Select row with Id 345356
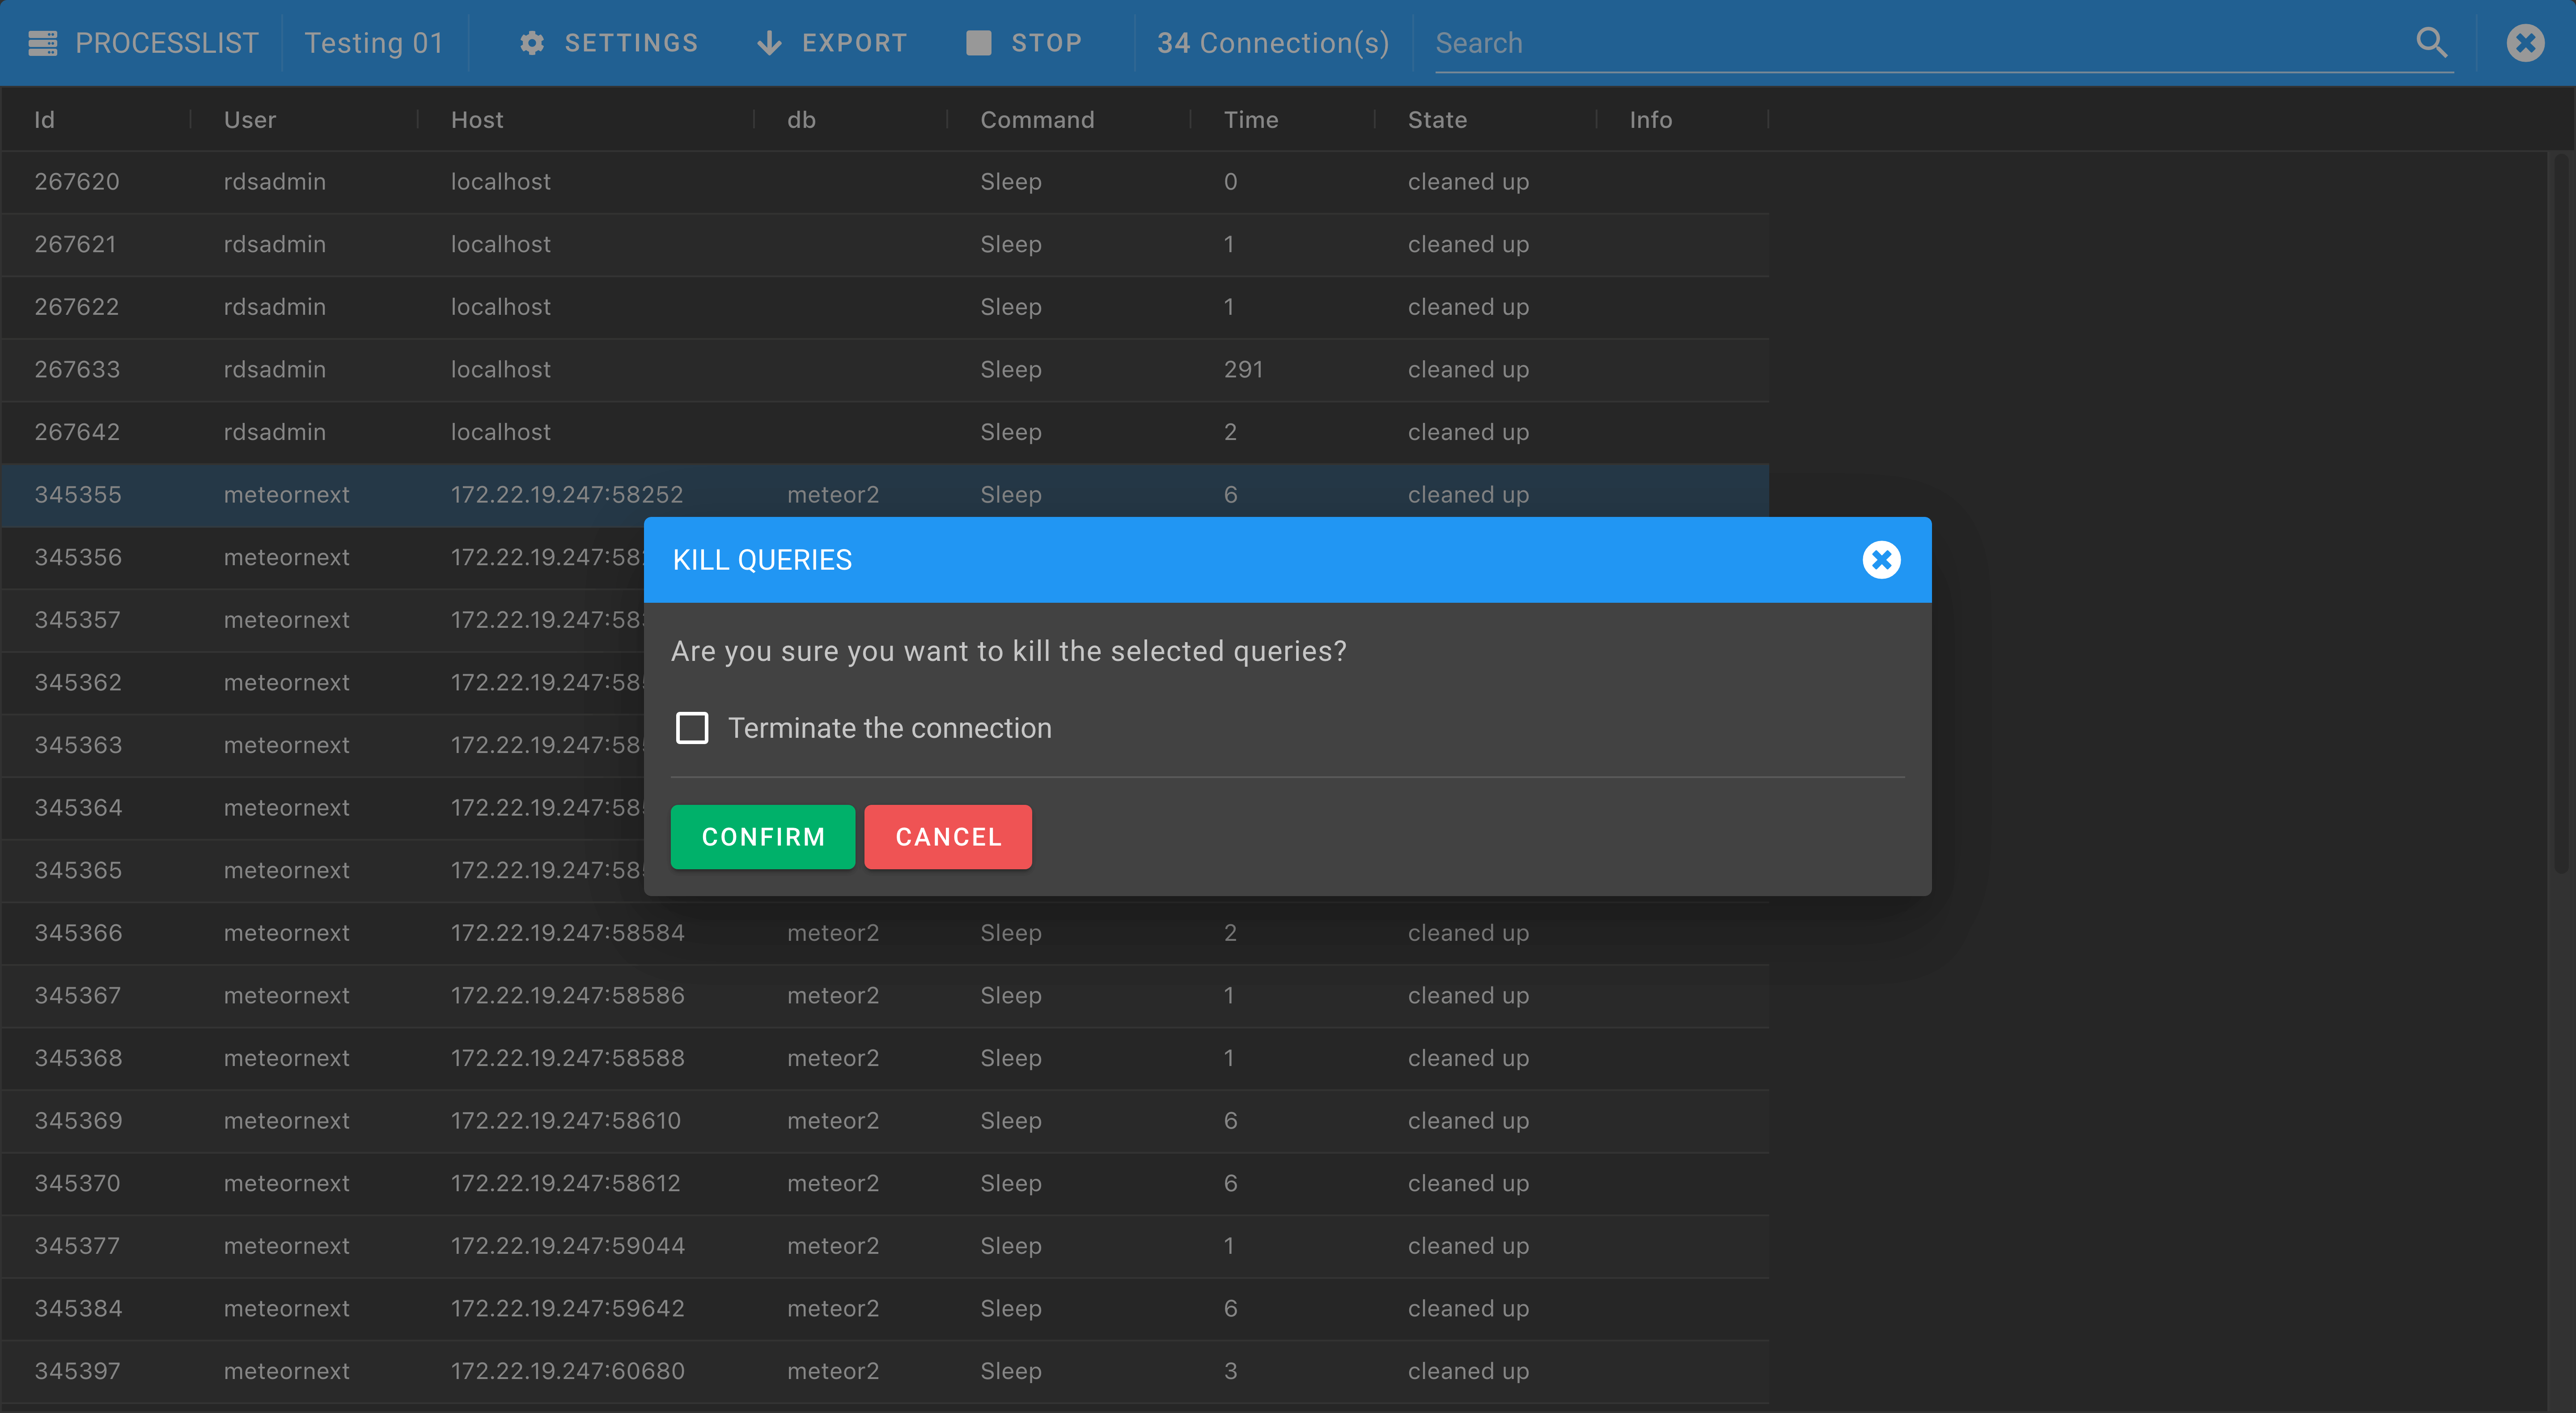Screen dimensions: 2576x1413 pos(322,558)
